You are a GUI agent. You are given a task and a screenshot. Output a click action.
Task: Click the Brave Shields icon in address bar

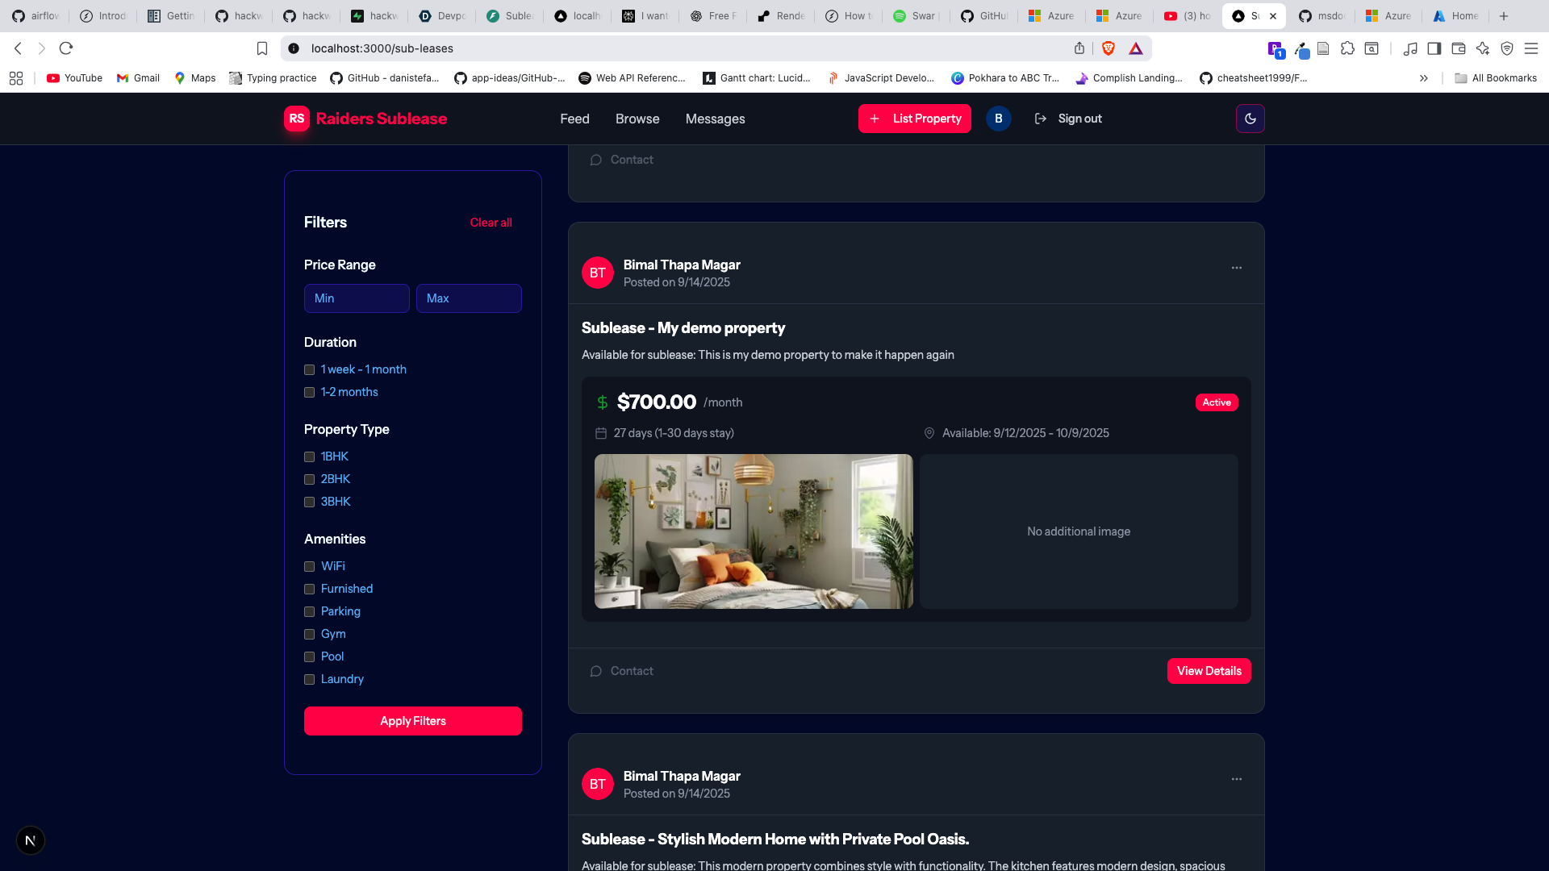tap(1109, 48)
